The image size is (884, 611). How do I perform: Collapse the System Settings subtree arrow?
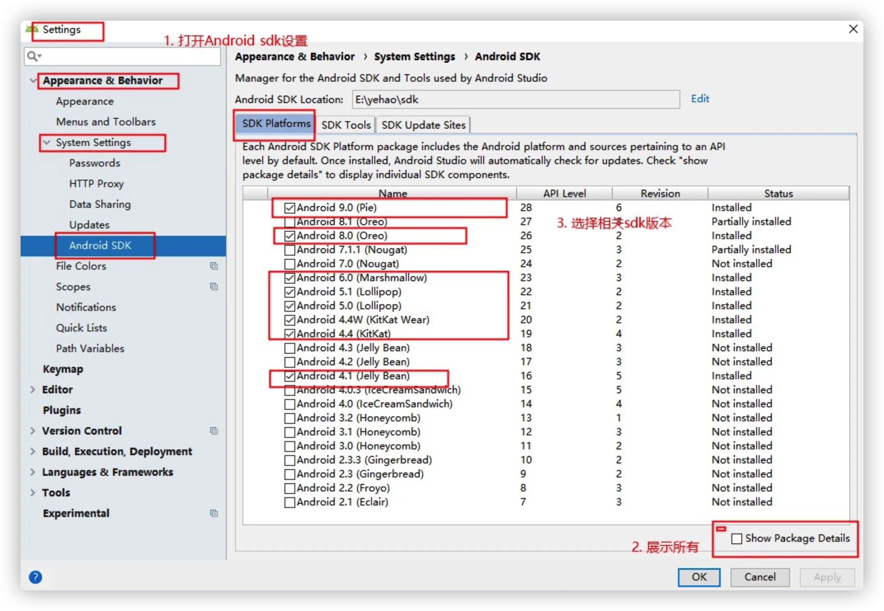pos(47,143)
